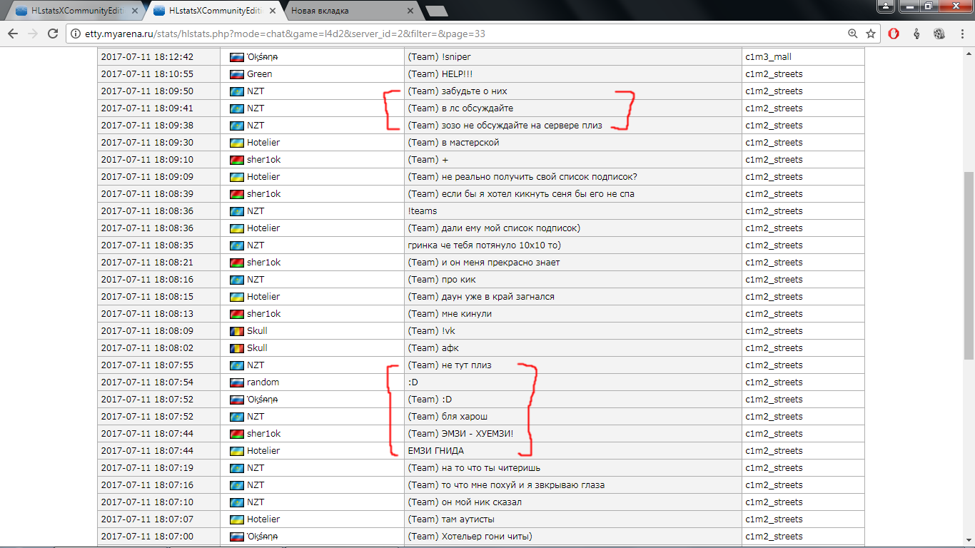Click the red Opera extension icon
This screenshot has width=975, height=548.
[894, 34]
